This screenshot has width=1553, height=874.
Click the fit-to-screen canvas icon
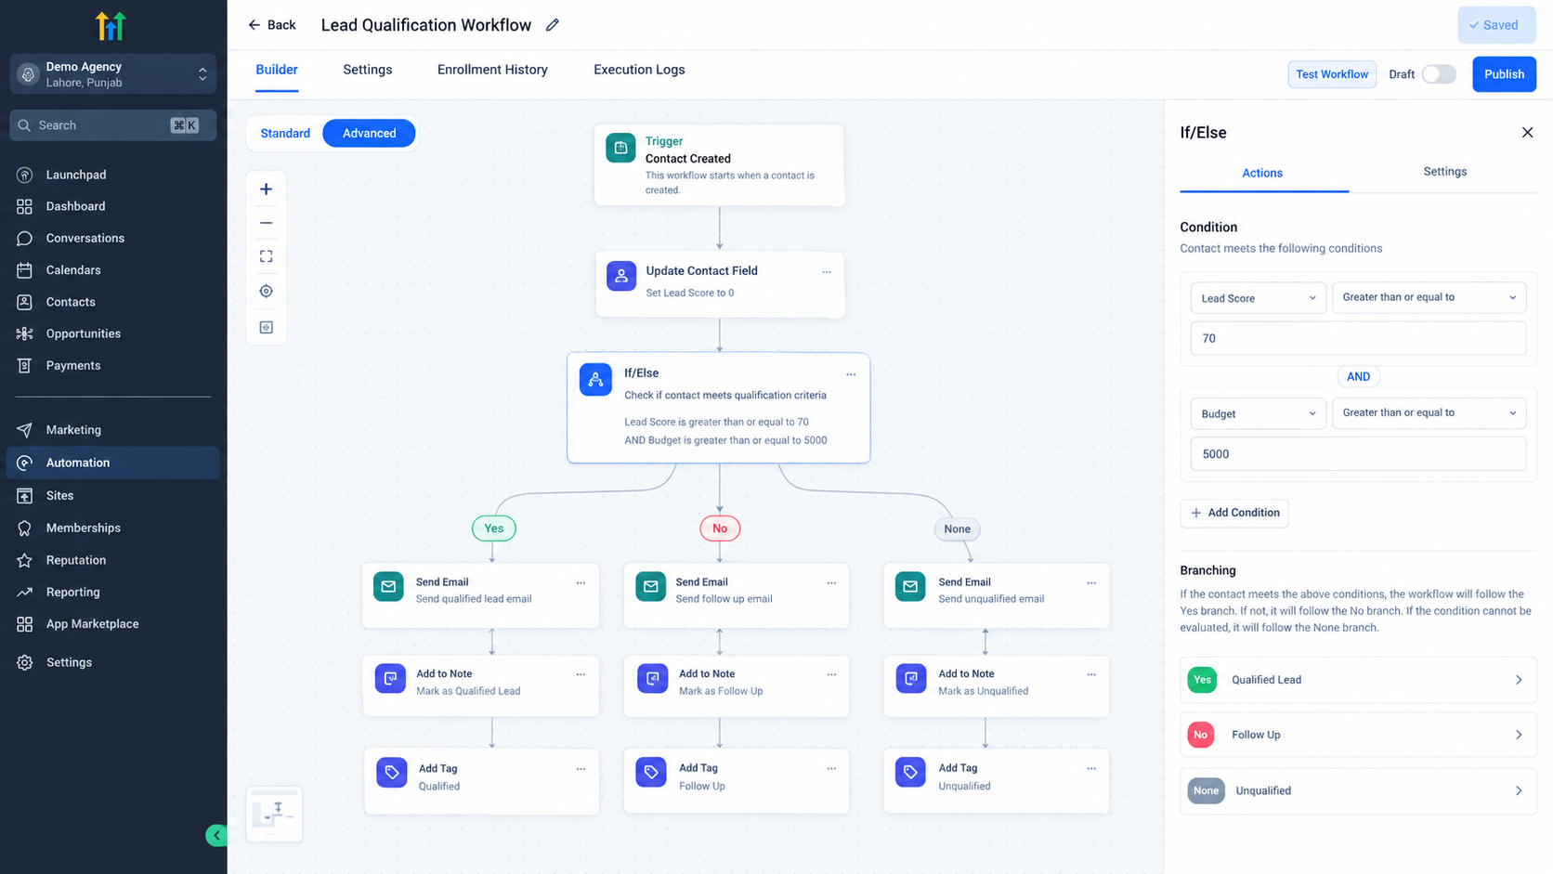[266, 256]
